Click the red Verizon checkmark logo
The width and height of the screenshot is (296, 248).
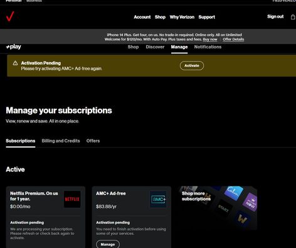10,16
